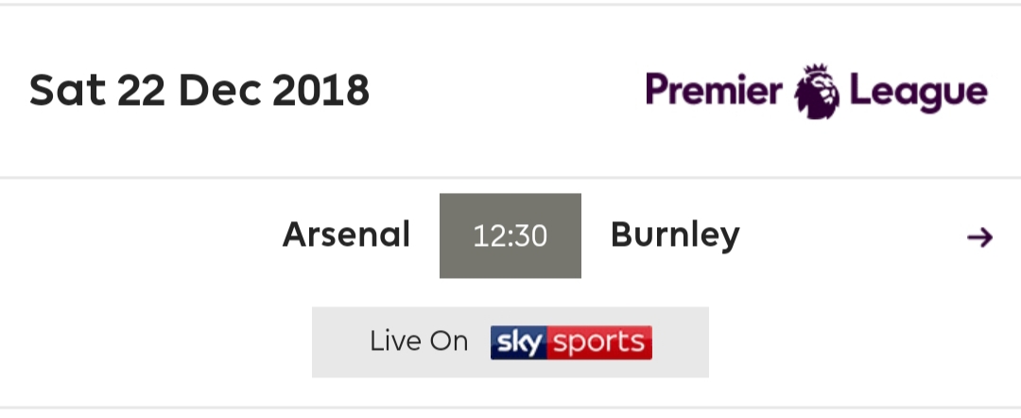Click "Sat" in the date heading

coord(67,91)
